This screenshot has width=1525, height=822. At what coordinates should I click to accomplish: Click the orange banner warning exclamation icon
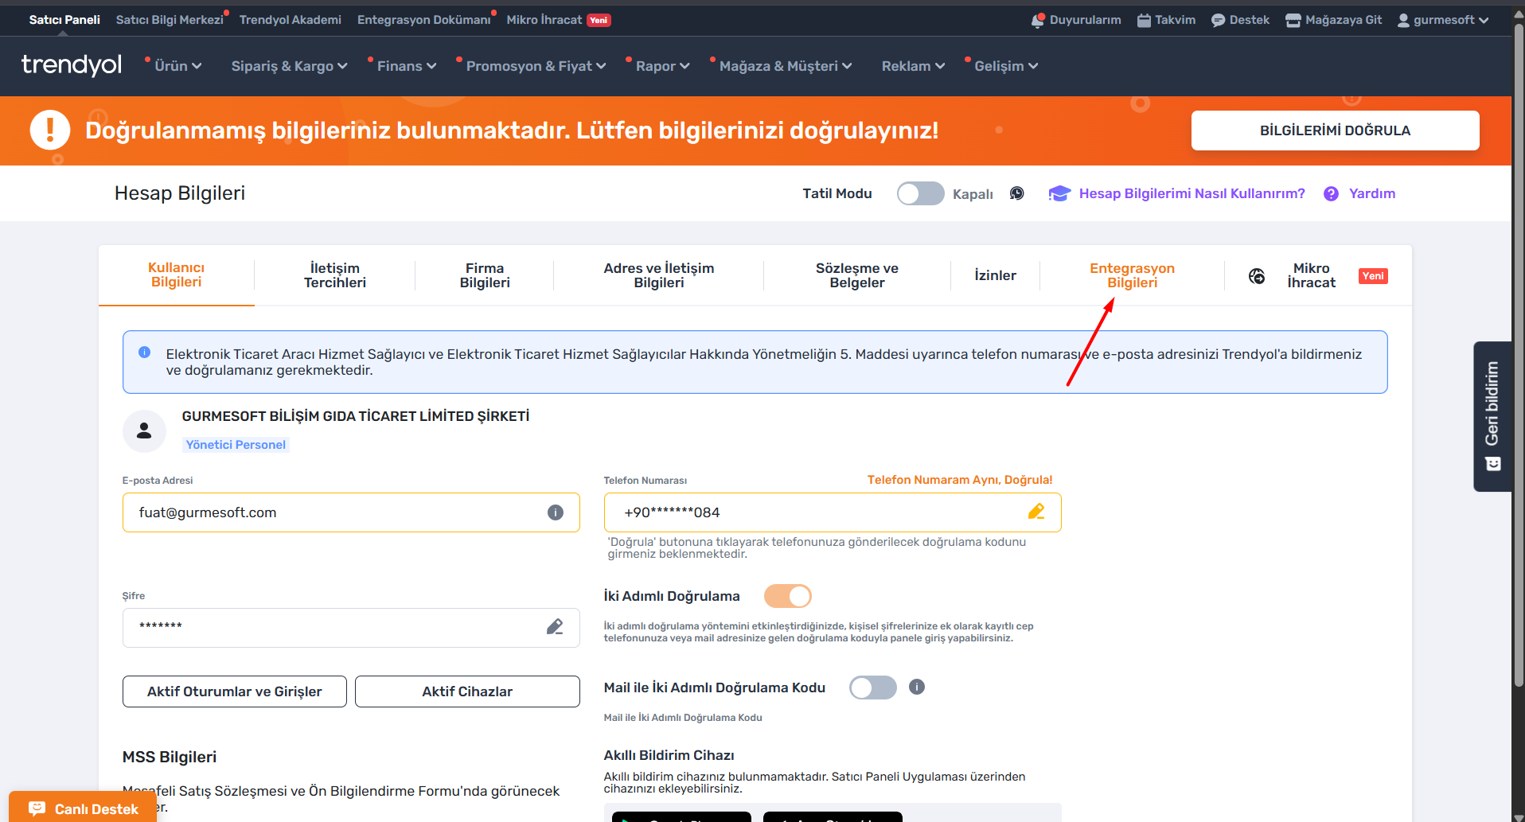tap(50, 130)
